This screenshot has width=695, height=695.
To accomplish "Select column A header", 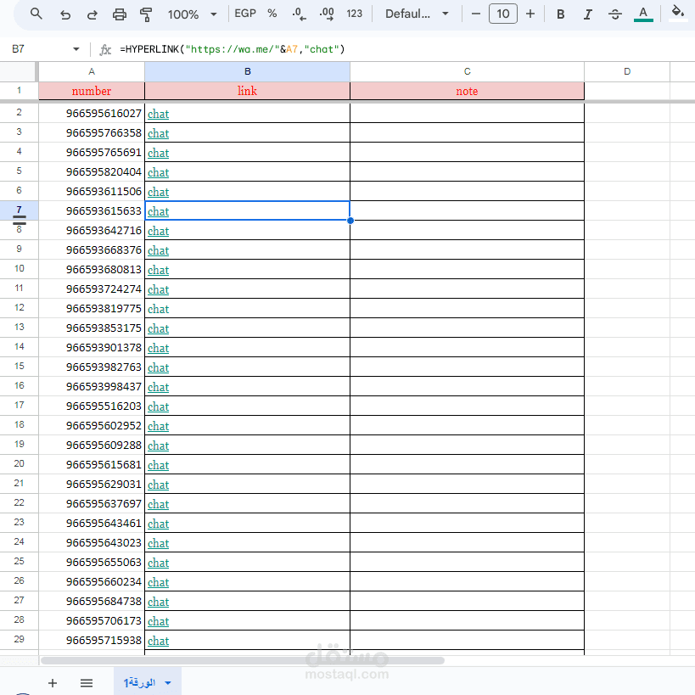I will (x=92, y=71).
